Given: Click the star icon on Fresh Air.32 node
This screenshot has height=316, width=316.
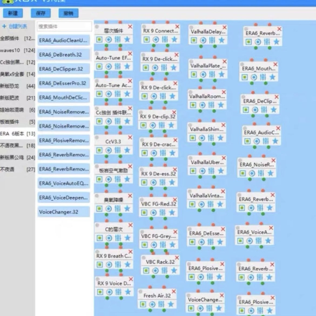Looking at the screenshot, I should tap(171, 304).
